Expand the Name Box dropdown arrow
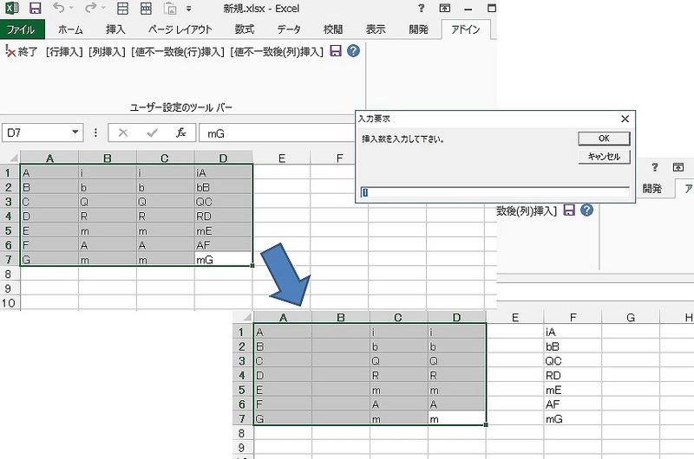 [x=76, y=133]
